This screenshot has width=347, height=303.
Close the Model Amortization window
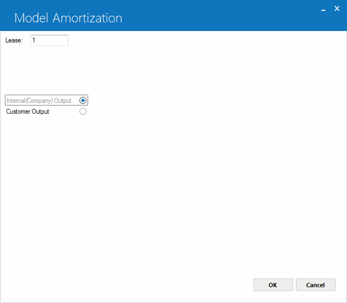coord(337,9)
